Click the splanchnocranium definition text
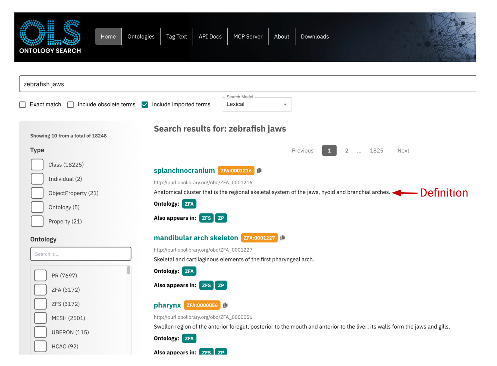The height and width of the screenshot is (366, 497). pyautogui.click(x=272, y=192)
